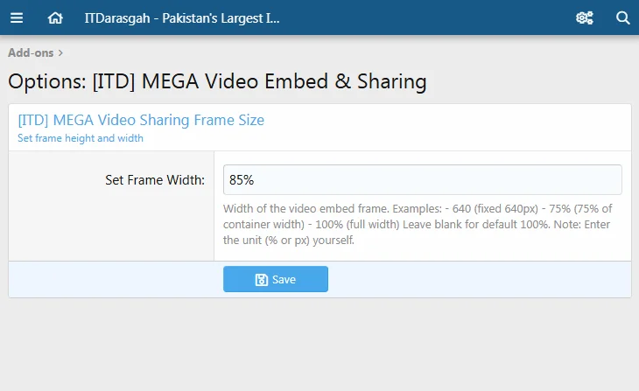Click the search magnifier icon

tap(622, 17)
